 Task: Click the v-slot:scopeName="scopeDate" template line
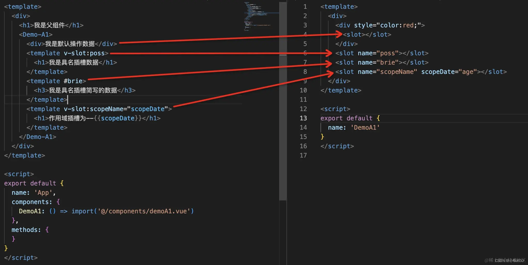pos(99,109)
